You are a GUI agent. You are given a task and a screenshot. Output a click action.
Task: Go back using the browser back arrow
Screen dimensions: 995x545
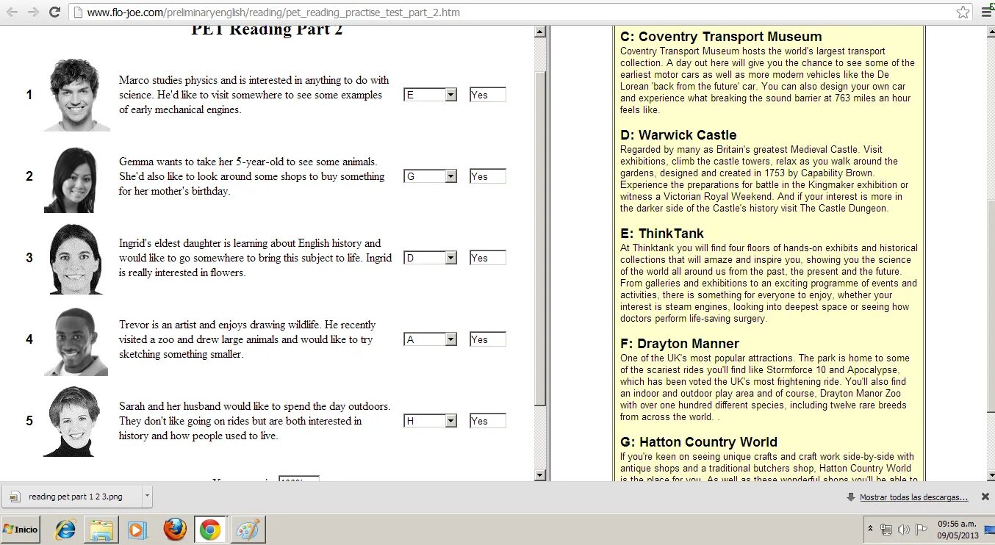[x=12, y=12]
